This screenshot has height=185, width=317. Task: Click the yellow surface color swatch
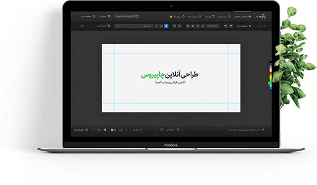pyautogui.click(x=171, y=16)
